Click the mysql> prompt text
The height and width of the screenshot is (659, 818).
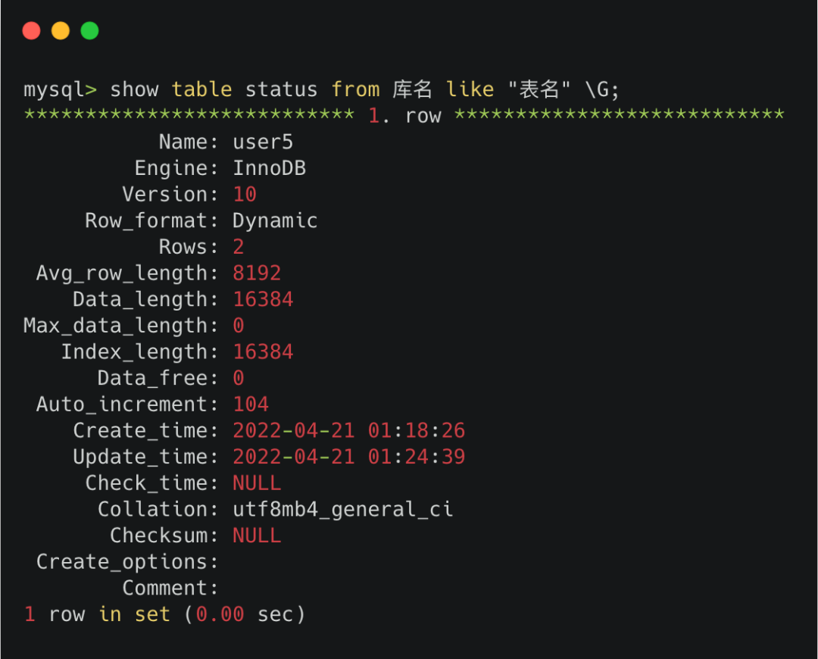60,89
